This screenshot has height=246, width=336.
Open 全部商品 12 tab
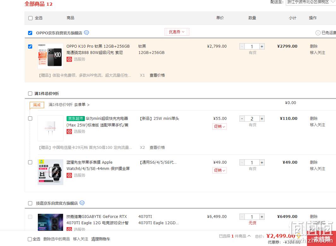[x=38, y=4]
